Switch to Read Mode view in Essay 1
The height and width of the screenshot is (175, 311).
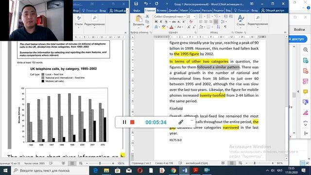click(x=223, y=163)
